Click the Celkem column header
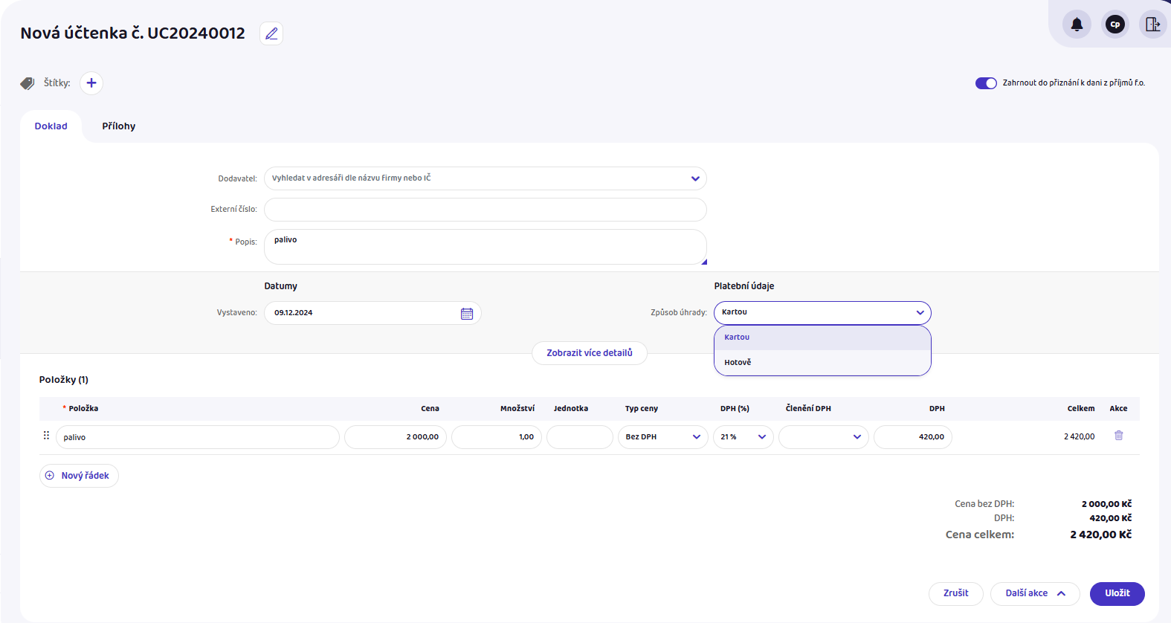Image resolution: width=1171 pixels, height=623 pixels. [x=1081, y=409]
